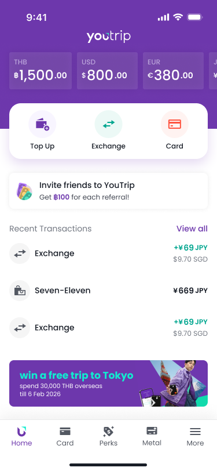Tap the Card icon in quick actions
The image size is (217, 471).
click(174, 124)
